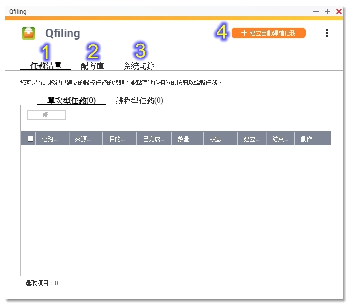Click the 數量 column header
The width and height of the screenshot is (348, 305).
pyautogui.click(x=188, y=139)
